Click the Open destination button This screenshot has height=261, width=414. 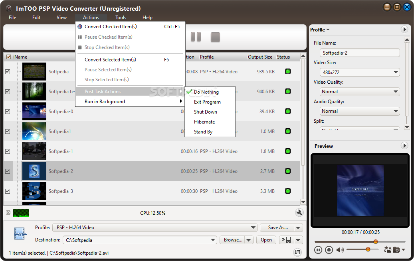pos(266,240)
